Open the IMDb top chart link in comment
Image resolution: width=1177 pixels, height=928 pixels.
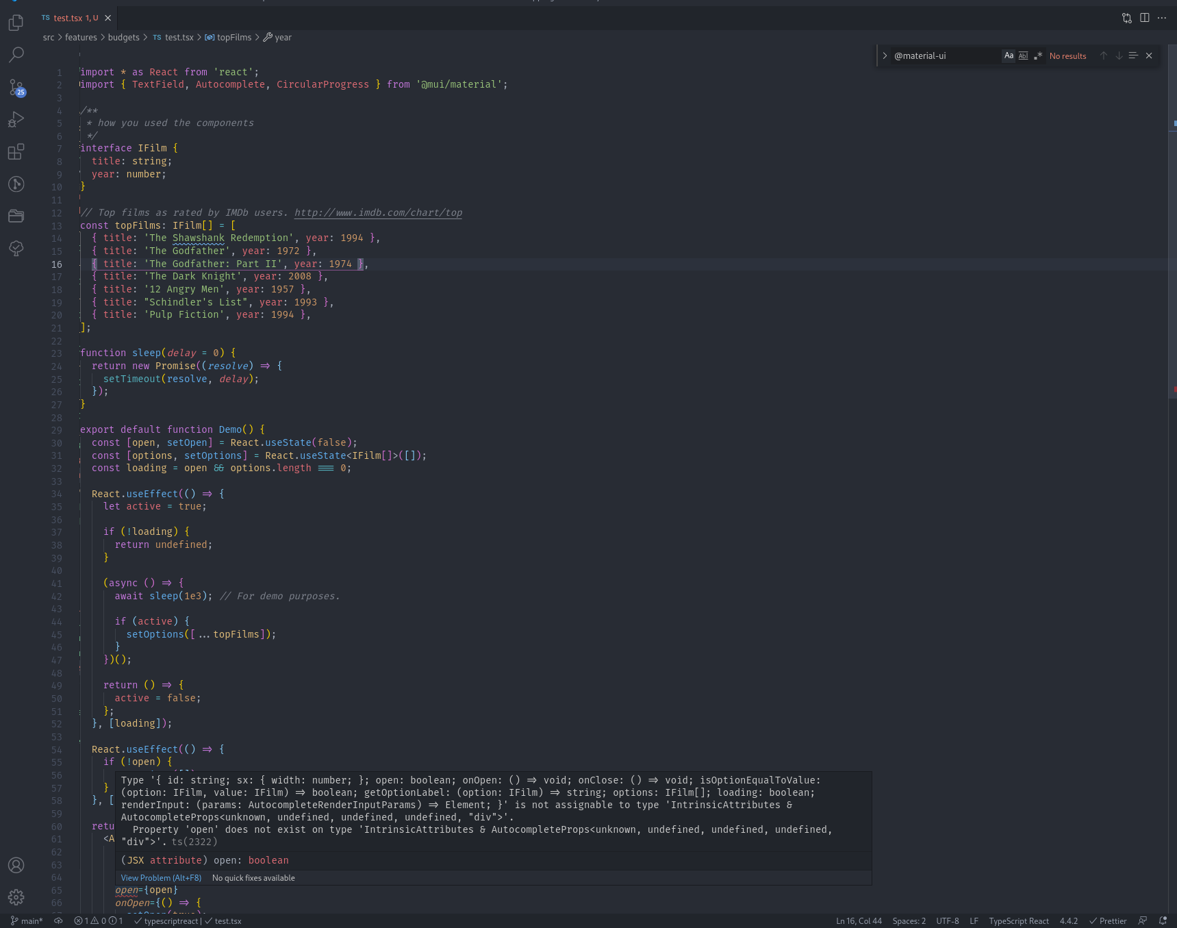(377, 212)
